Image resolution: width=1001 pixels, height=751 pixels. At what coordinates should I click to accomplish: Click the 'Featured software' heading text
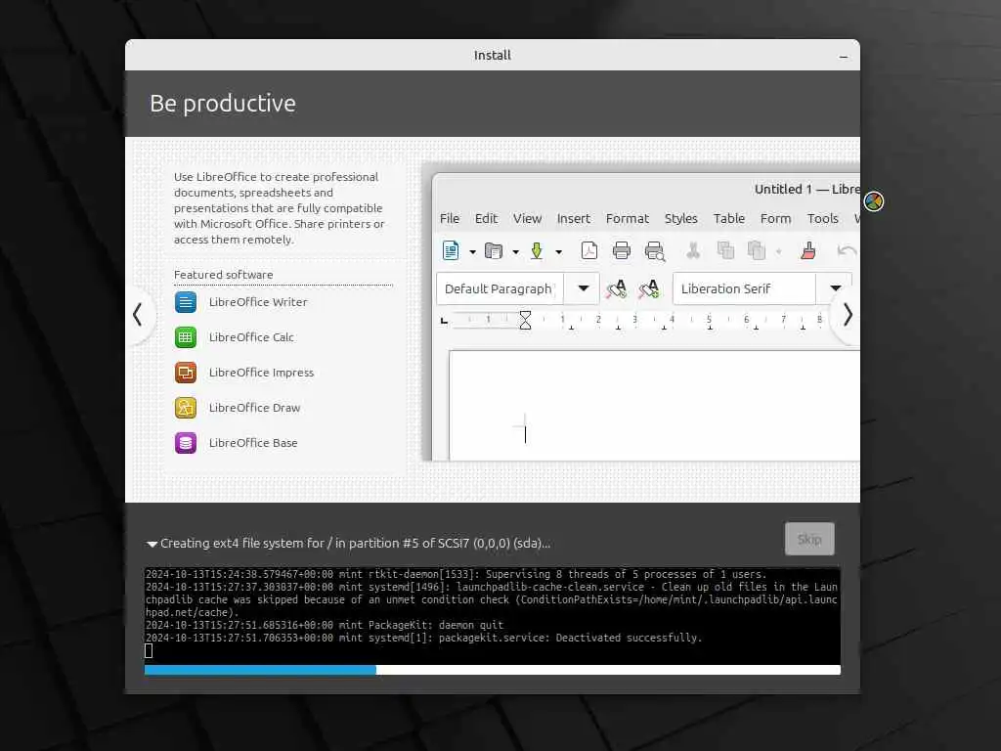[224, 275]
